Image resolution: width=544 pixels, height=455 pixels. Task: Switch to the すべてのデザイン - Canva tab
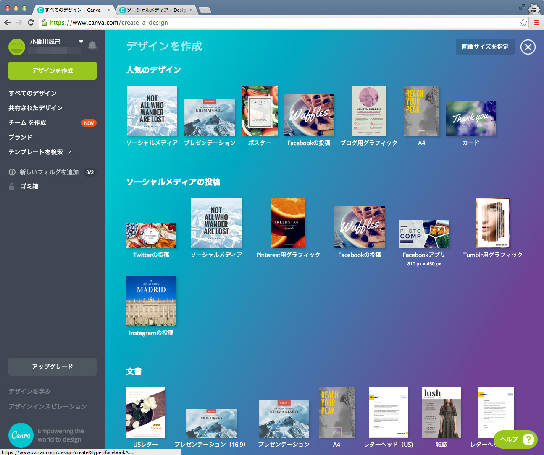[x=73, y=10]
